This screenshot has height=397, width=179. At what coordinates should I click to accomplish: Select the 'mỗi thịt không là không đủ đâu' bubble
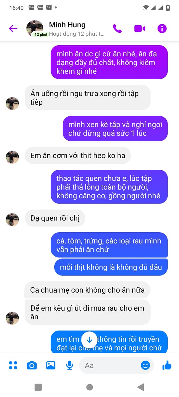point(111,267)
